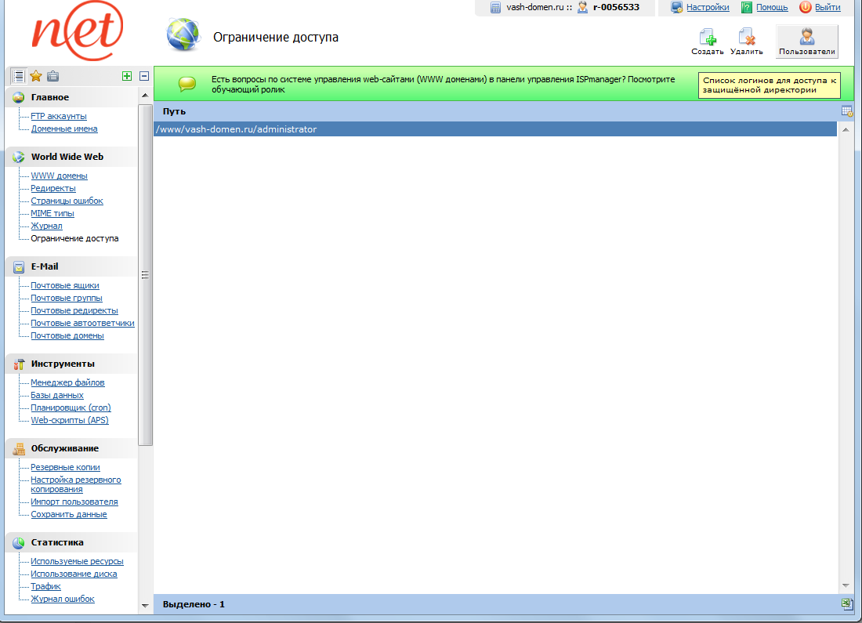
Task: Click the speech bubble tip icon
Action: (x=187, y=83)
